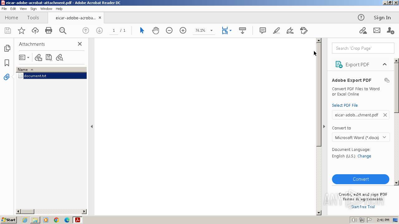Toggle Attachments paperclip sidebar panel

[7, 77]
